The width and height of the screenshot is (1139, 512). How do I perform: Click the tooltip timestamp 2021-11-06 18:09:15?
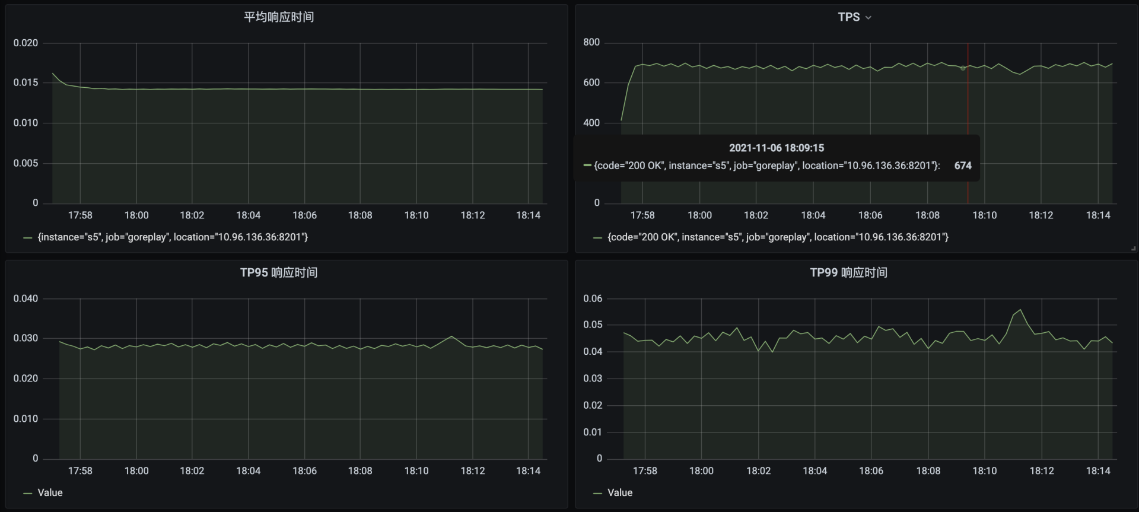coord(777,148)
